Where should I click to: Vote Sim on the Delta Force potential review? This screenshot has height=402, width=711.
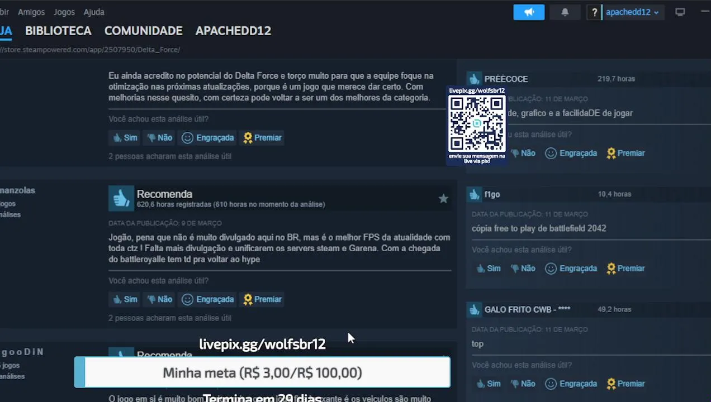pyautogui.click(x=125, y=137)
